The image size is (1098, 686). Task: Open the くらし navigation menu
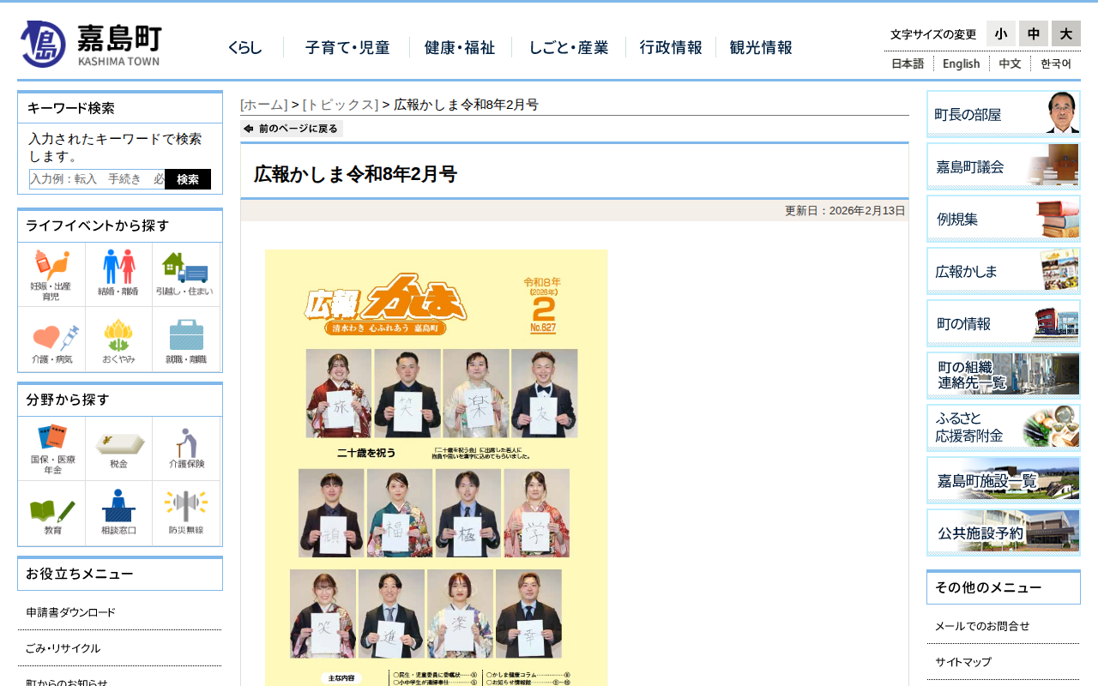pyautogui.click(x=245, y=48)
